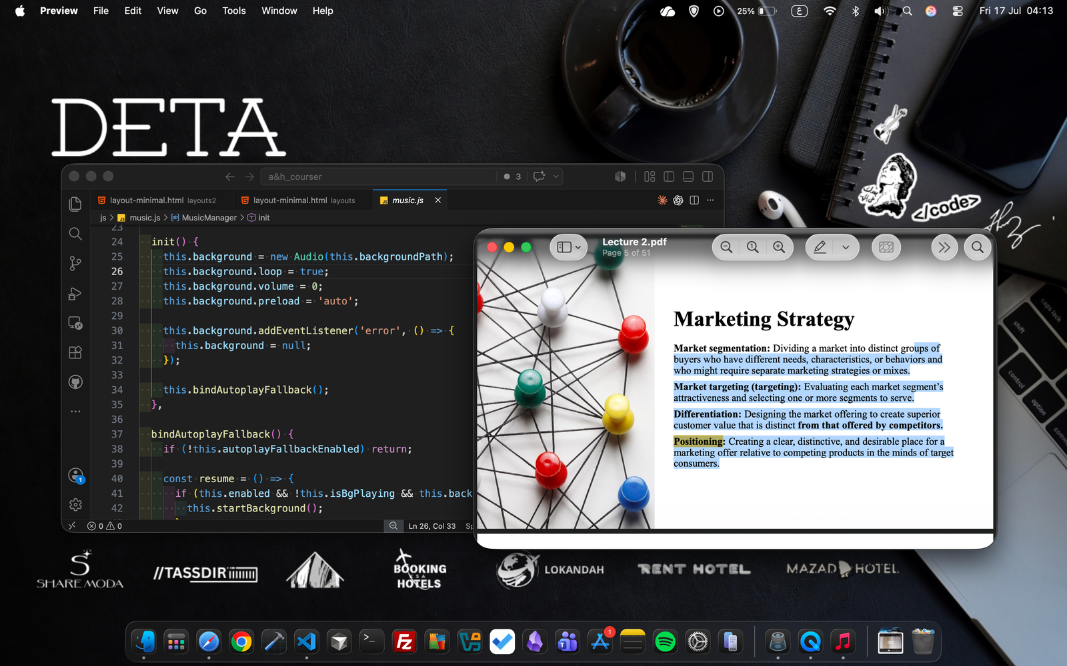Open the Search view in VS Code
1067x666 pixels.
(x=75, y=234)
